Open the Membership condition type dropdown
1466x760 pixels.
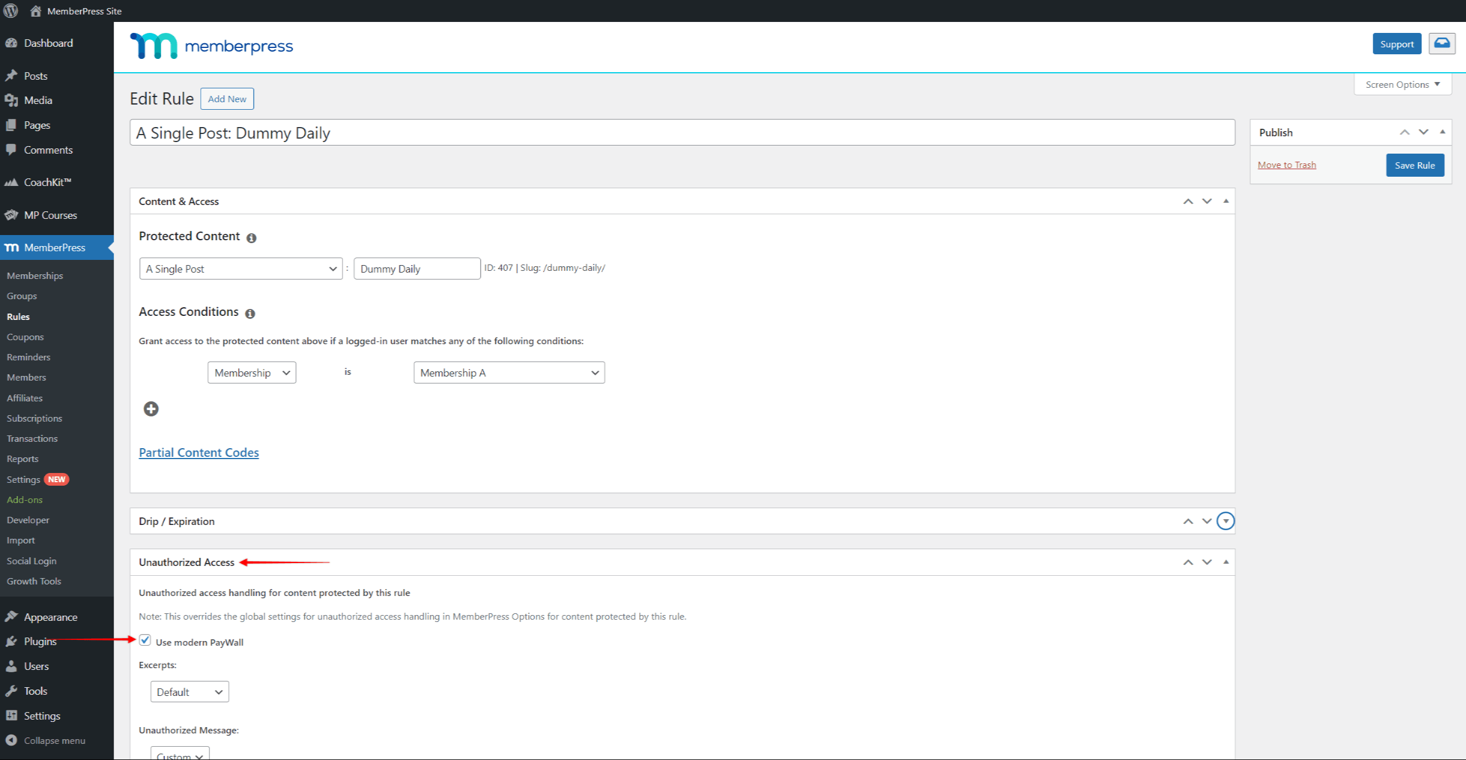(252, 372)
